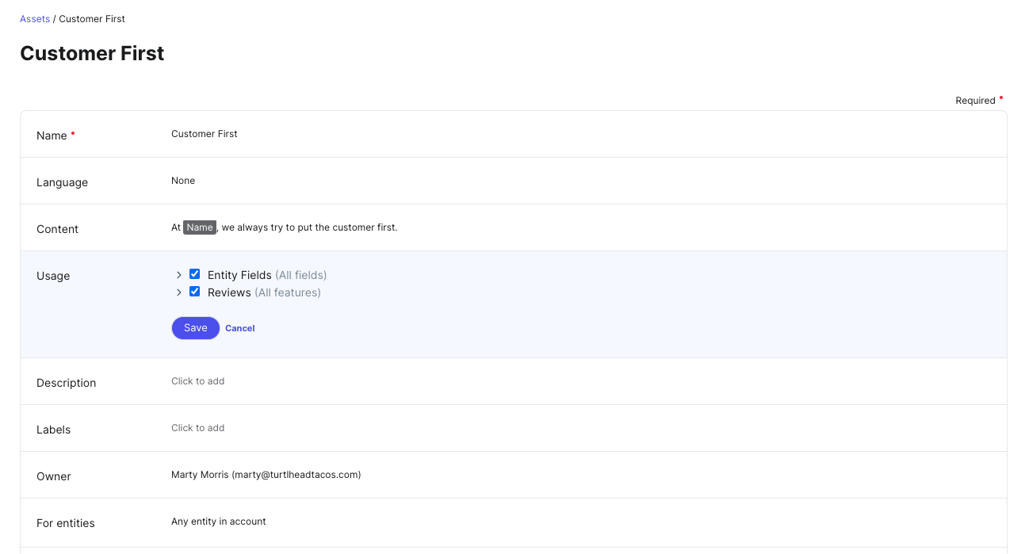This screenshot has width=1025, height=554.
Task: Add a description via Click to add
Action: [198, 381]
